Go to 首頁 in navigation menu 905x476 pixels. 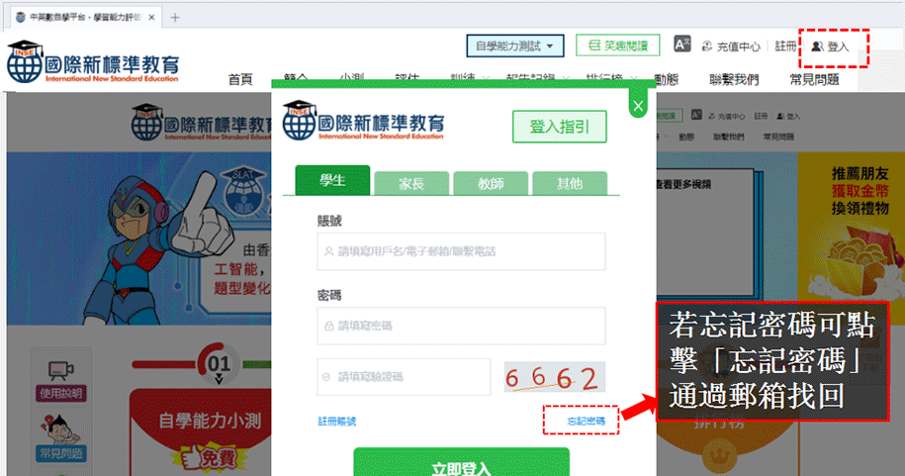click(x=240, y=80)
